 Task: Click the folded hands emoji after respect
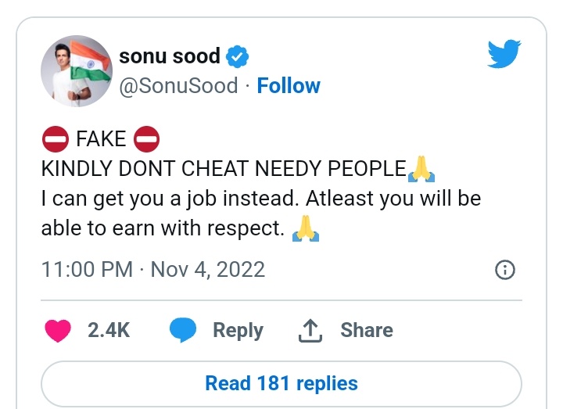pyautogui.click(x=306, y=228)
